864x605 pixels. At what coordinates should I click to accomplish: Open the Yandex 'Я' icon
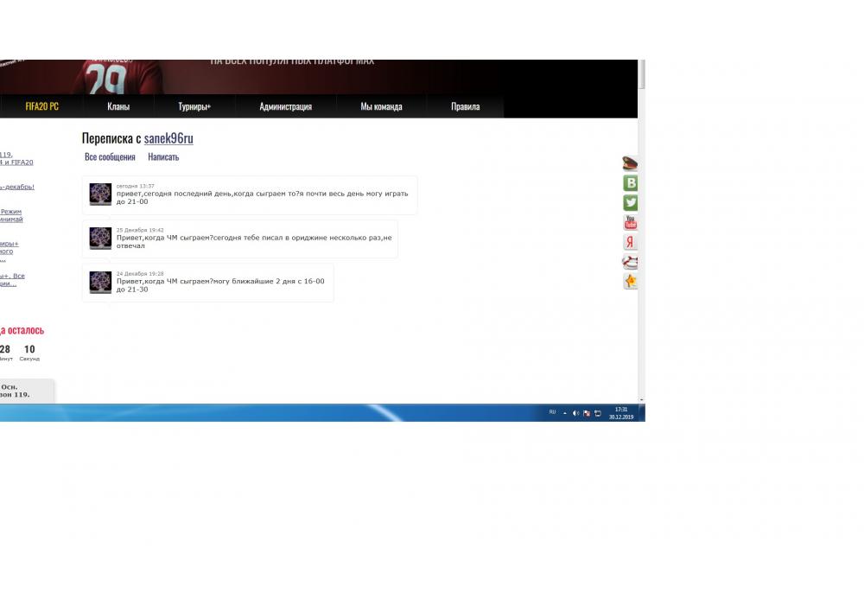pyautogui.click(x=631, y=242)
